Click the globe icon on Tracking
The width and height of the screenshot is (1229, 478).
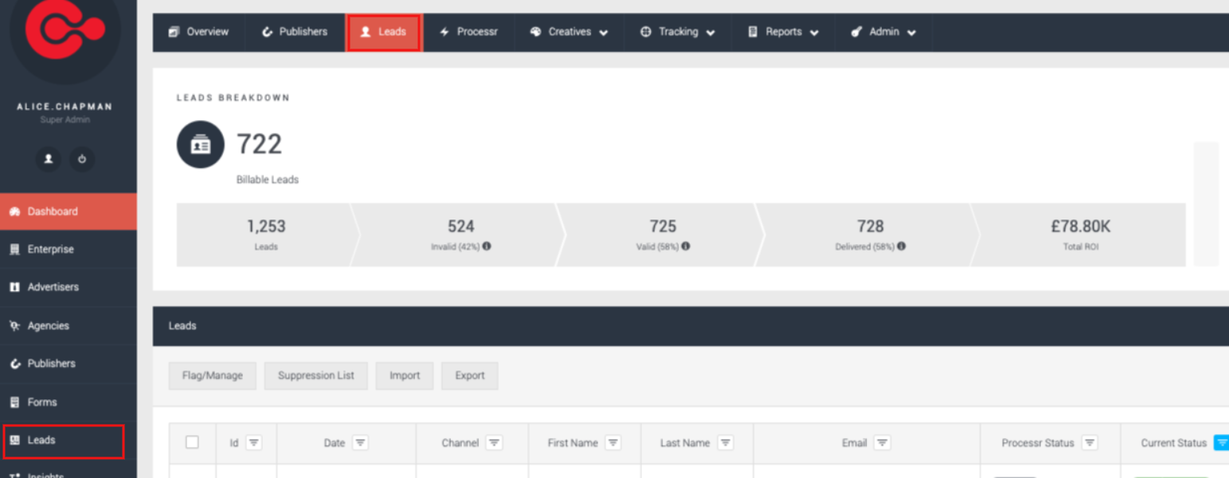[646, 32]
